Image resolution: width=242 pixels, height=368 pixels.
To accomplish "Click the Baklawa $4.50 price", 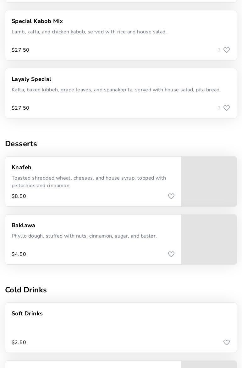I will coord(19,254).
